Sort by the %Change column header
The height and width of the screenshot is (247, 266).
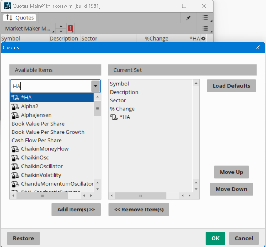[153, 39]
